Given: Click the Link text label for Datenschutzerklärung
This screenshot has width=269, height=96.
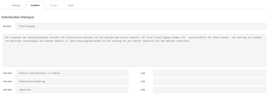Looking at the screenshot, I should [7, 81].
